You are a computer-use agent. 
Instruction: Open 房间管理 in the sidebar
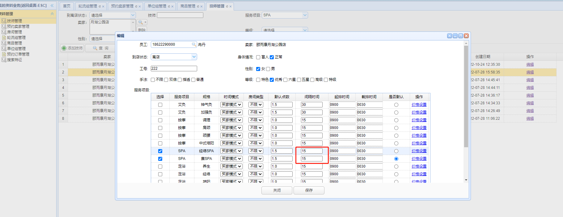15,32
